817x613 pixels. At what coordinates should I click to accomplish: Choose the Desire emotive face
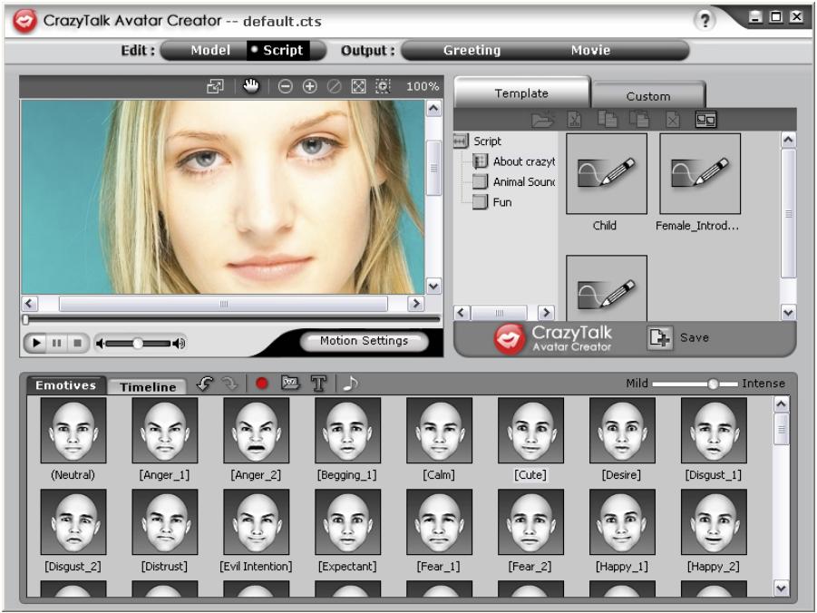click(622, 431)
